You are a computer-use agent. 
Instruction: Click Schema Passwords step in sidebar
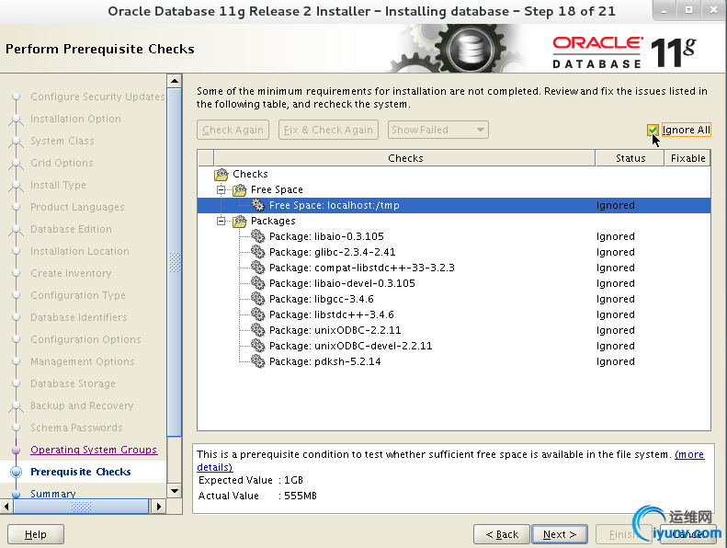[76, 428]
